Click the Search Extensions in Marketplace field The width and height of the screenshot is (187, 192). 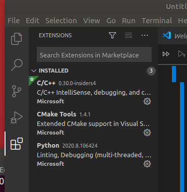pyautogui.click(x=94, y=54)
